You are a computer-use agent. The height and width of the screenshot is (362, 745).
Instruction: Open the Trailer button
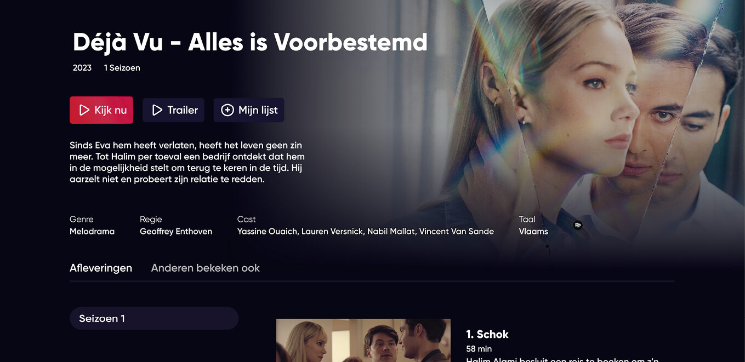pyautogui.click(x=173, y=110)
